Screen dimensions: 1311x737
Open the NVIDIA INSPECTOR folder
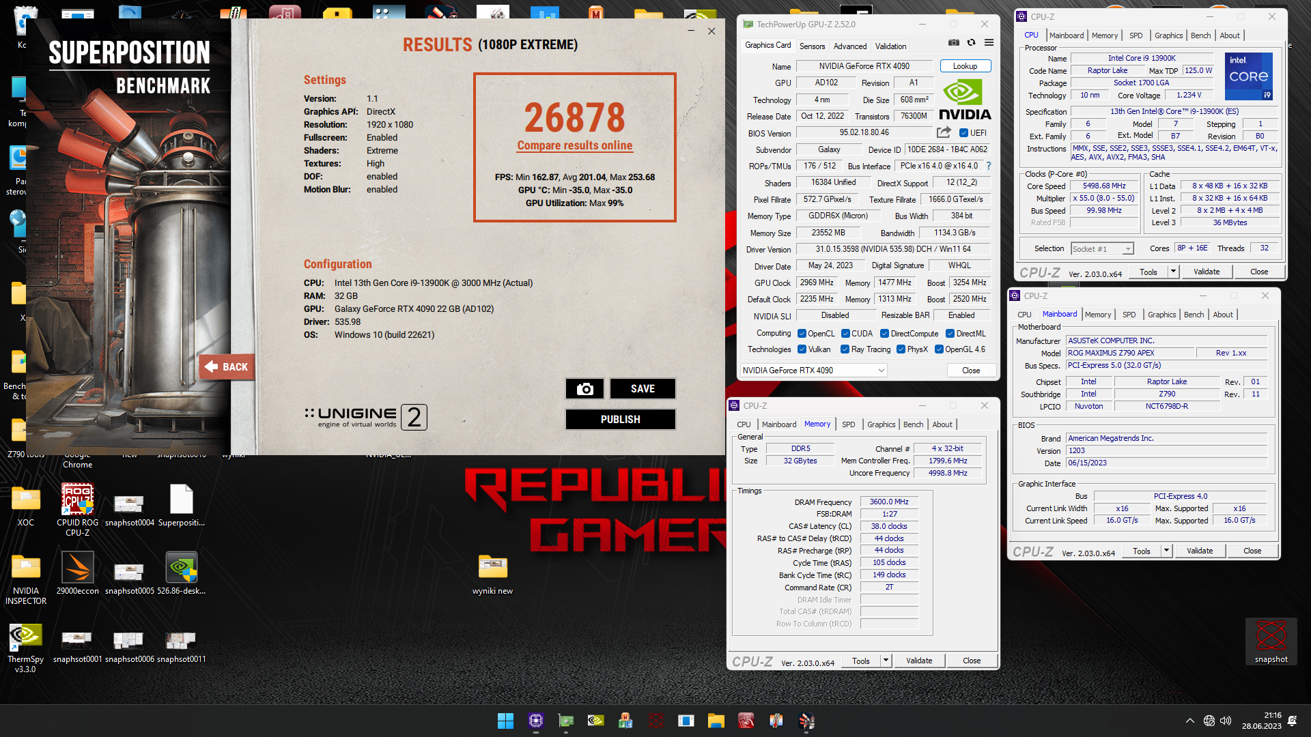tap(25, 579)
